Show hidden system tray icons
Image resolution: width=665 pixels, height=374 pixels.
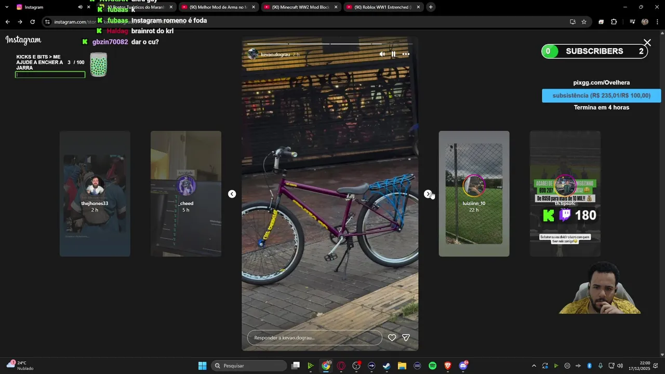coord(534,366)
